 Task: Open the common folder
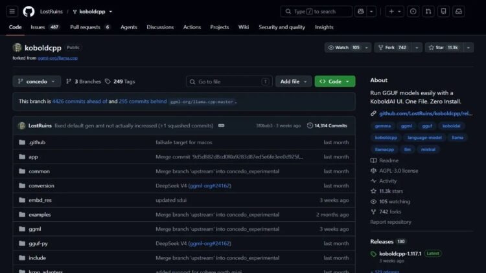coord(39,171)
